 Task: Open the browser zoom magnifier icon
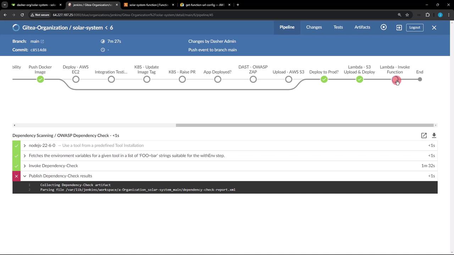pyautogui.click(x=399, y=15)
